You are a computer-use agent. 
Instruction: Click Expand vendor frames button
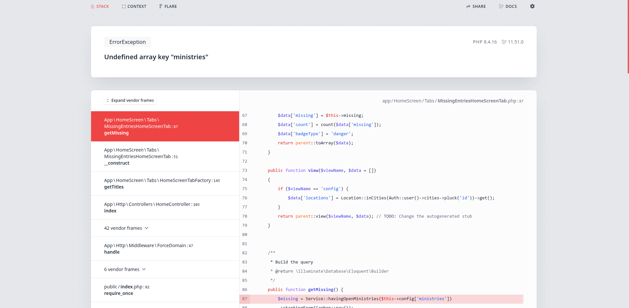tap(130, 100)
